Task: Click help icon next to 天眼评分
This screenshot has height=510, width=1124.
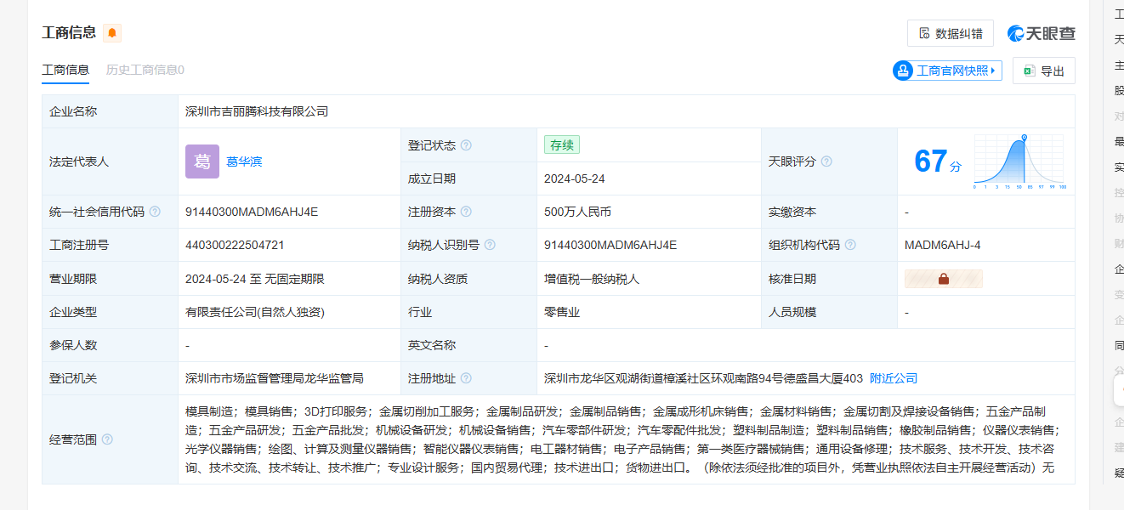Action: tap(826, 161)
